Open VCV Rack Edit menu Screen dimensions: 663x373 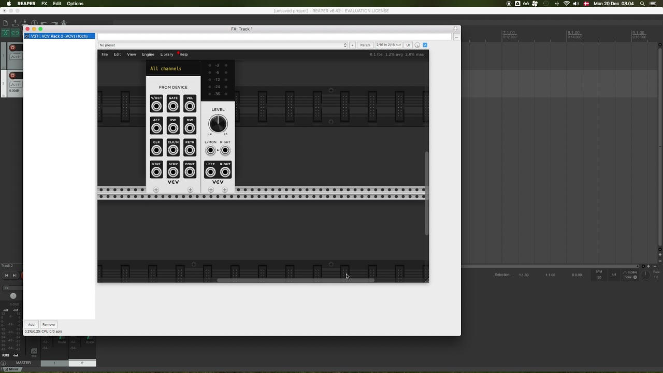click(x=118, y=54)
